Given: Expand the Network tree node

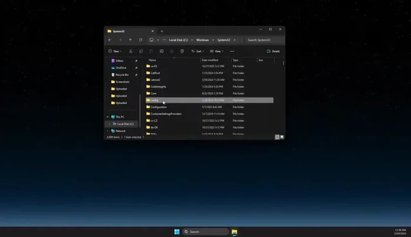Looking at the screenshot, I should 107,131.
